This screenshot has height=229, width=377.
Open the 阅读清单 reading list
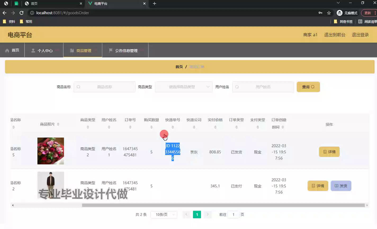[x=367, y=21]
